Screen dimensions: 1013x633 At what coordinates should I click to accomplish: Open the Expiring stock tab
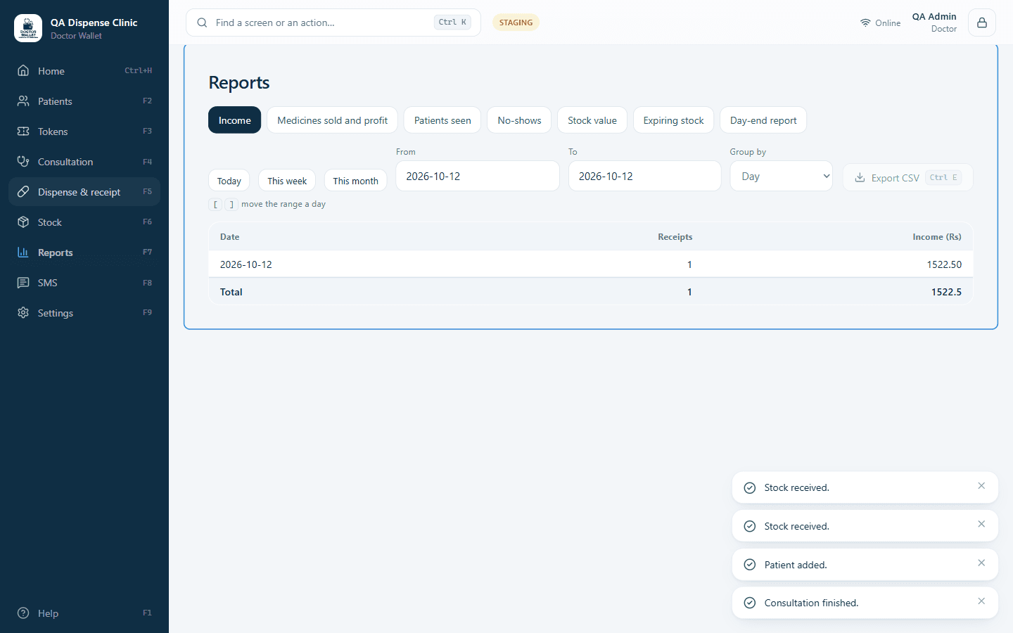(x=673, y=120)
